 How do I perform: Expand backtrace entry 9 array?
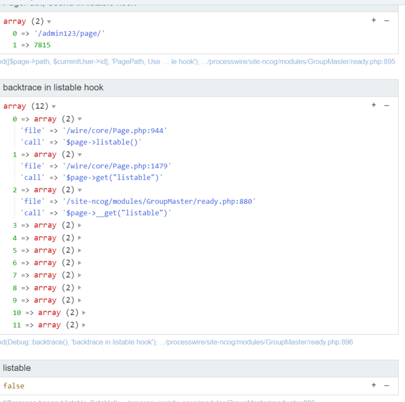[80, 300]
